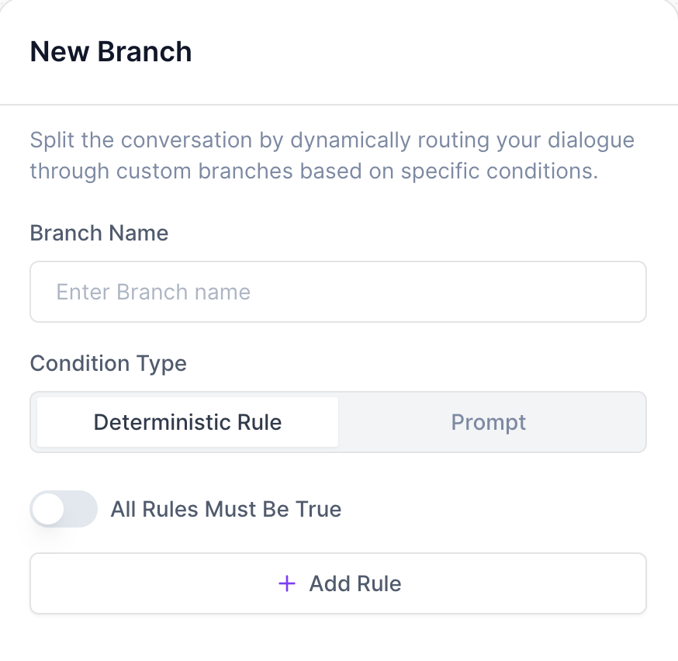Click the Condition Type label
Viewport: 678px width, 661px height.
109,363
